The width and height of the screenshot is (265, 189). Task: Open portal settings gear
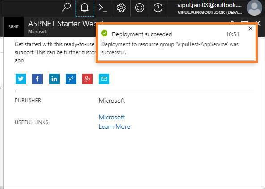point(121,8)
